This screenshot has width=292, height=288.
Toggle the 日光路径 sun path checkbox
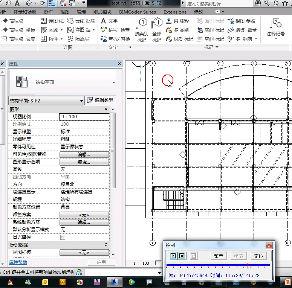(63, 237)
